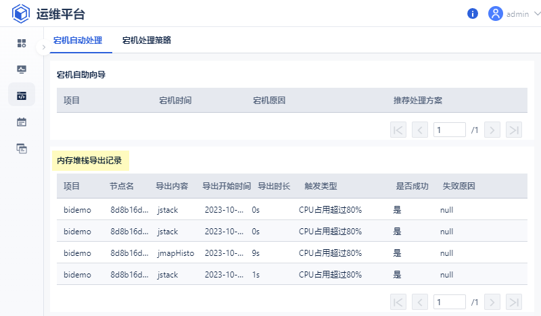Go to last page of 内存堆栈导出记录
541x316 pixels.
[514, 302]
